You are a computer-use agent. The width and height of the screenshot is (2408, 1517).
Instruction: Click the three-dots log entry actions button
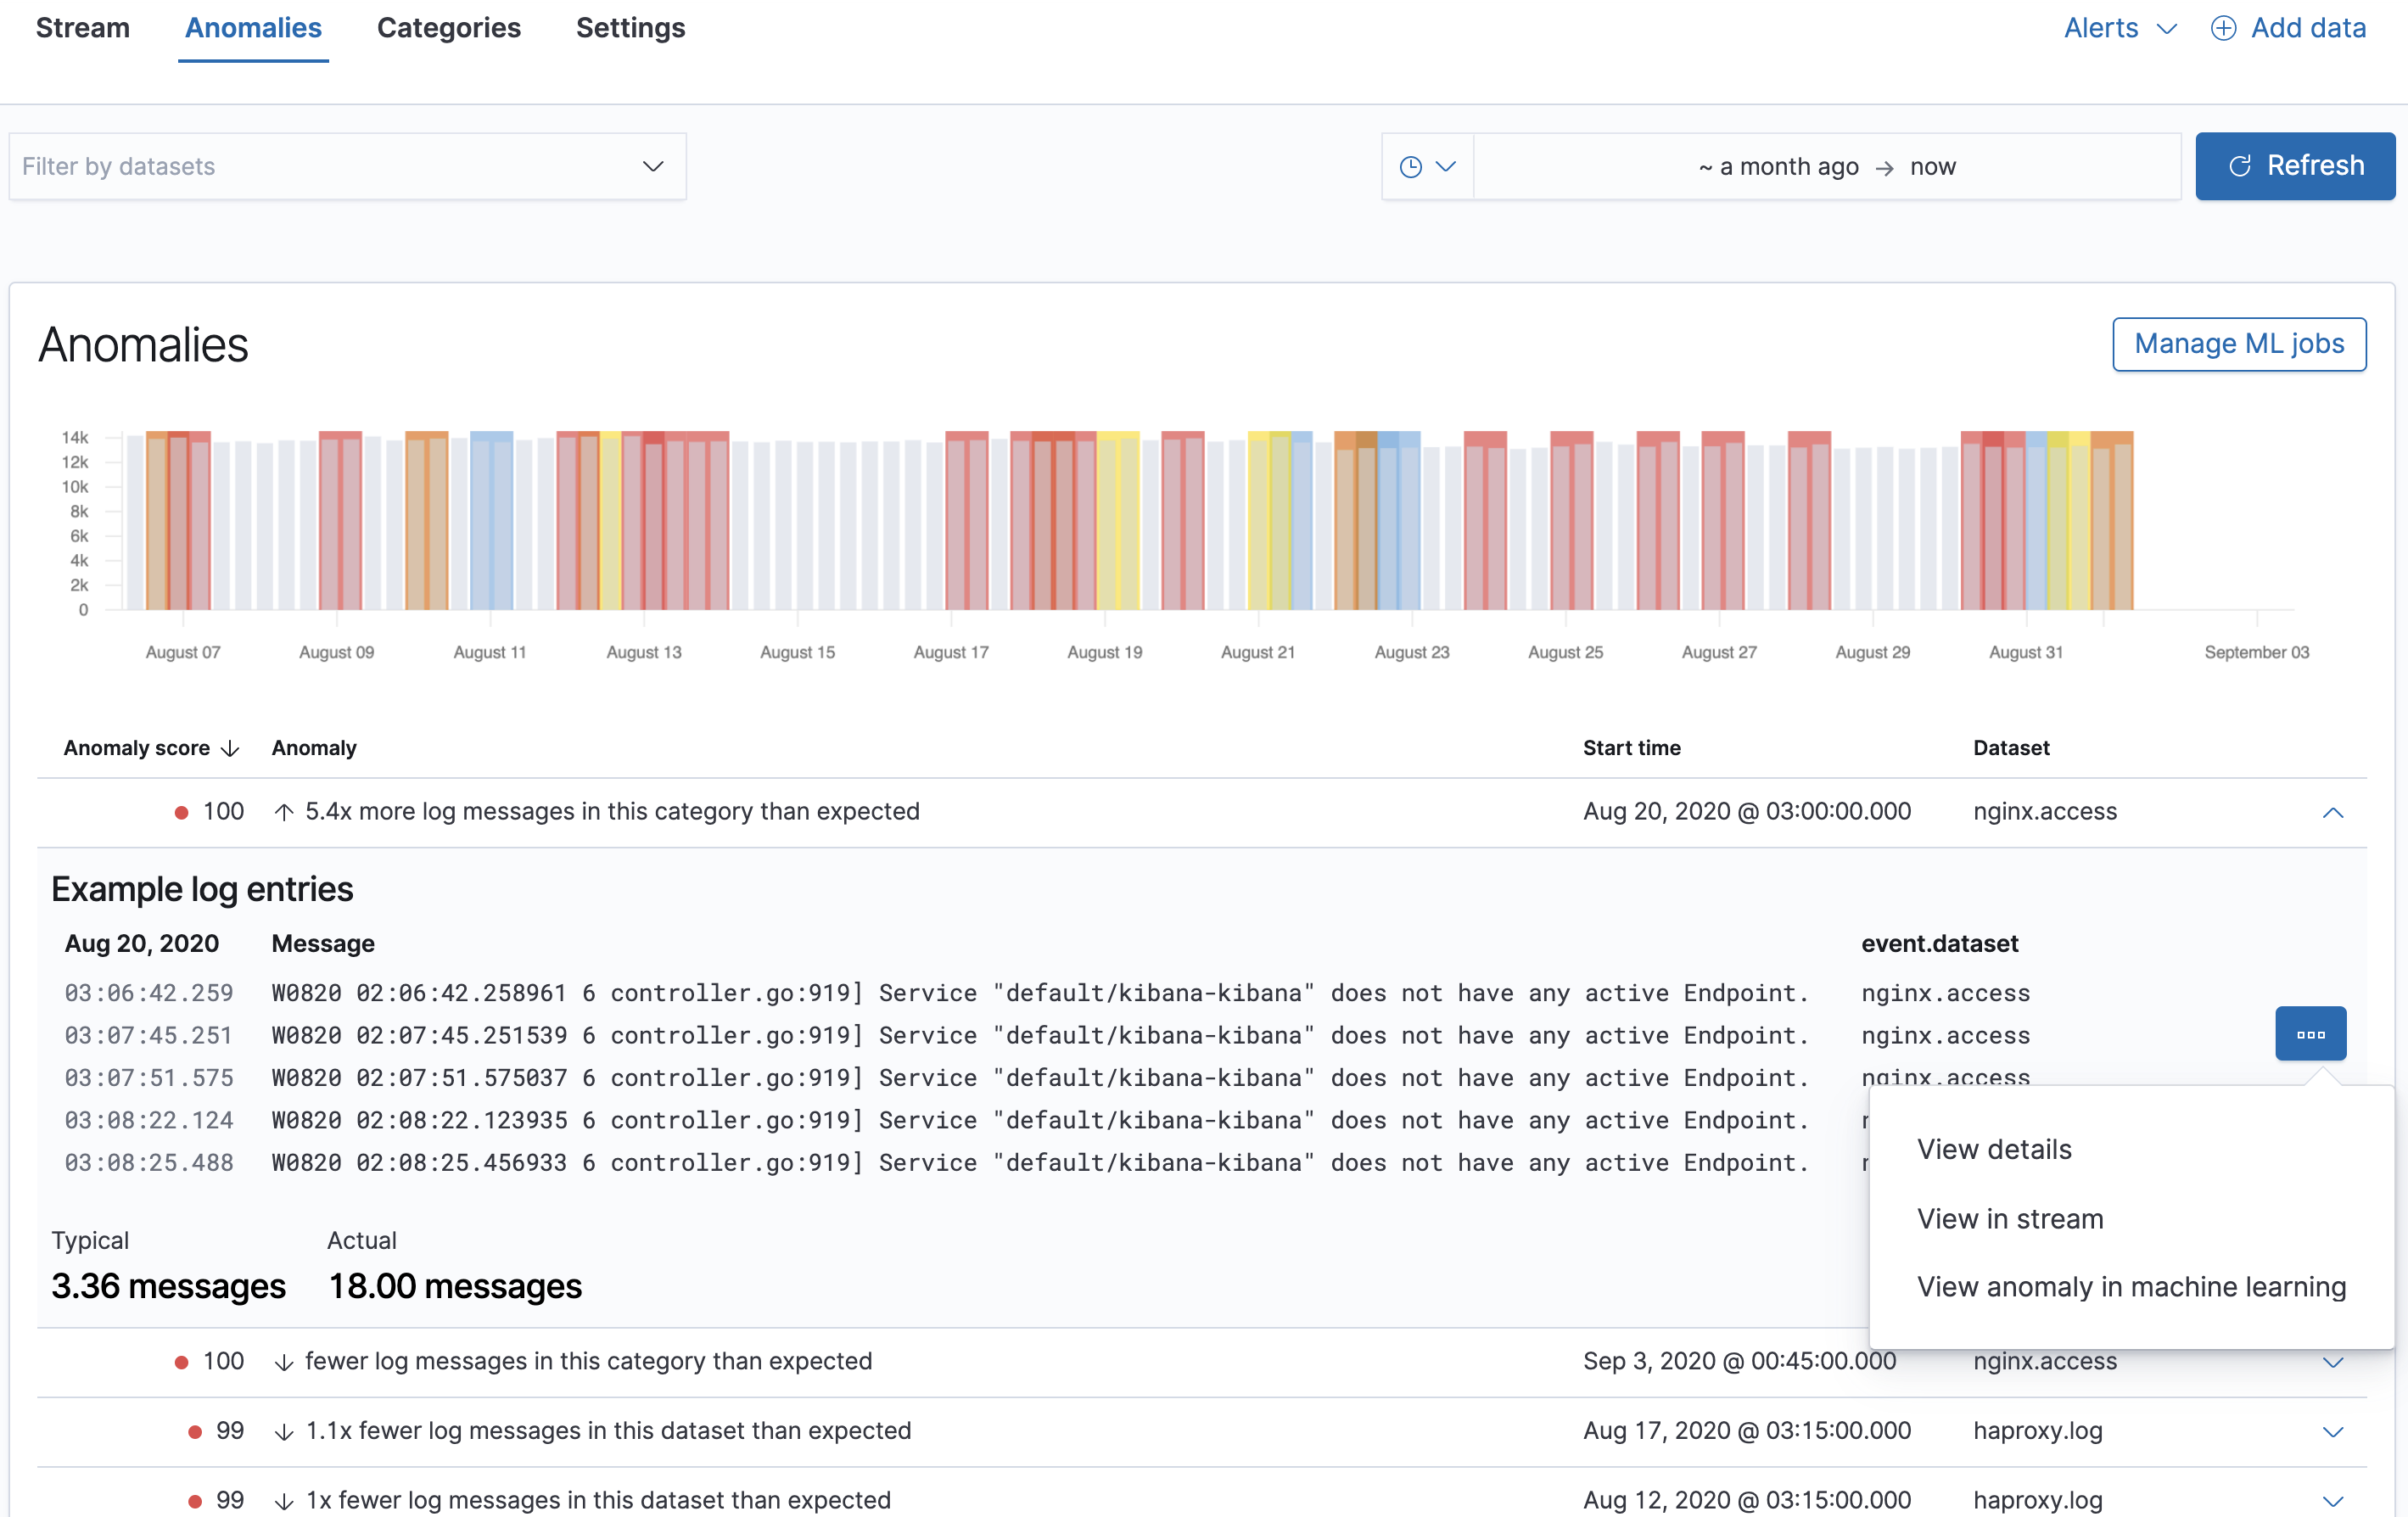tap(2310, 1034)
